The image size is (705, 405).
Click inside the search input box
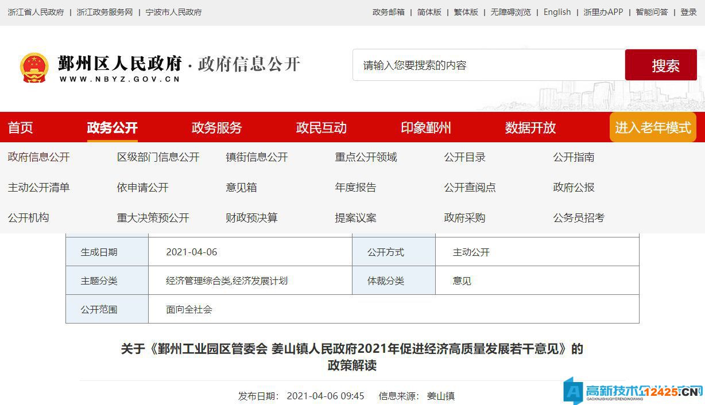pyautogui.click(x=488, y=64)
